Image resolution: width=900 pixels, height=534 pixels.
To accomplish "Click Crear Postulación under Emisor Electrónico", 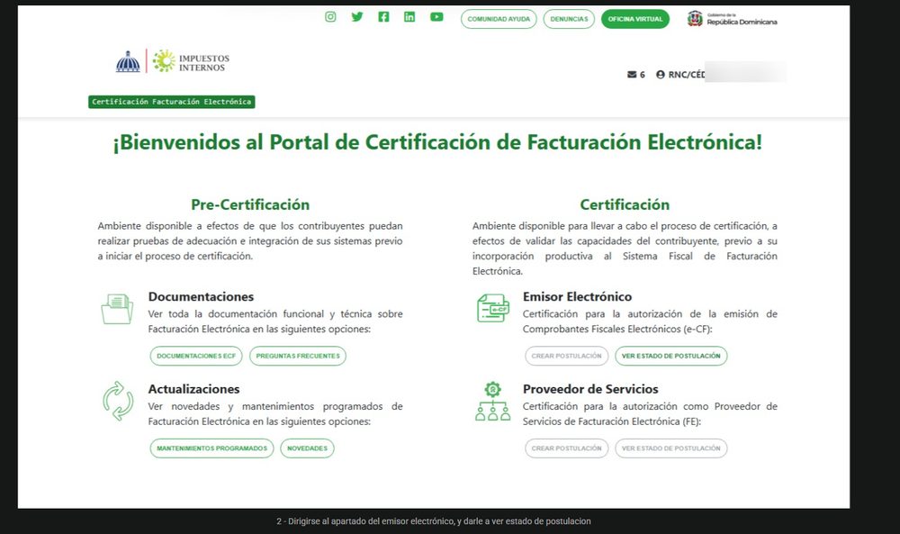I will [566, 356].
